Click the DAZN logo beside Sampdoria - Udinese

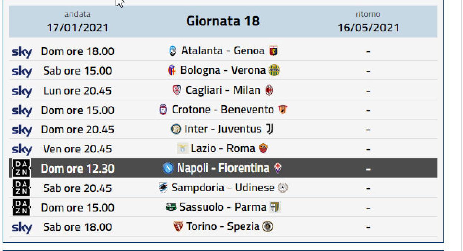pyautogui.click(x=22, y=188)
